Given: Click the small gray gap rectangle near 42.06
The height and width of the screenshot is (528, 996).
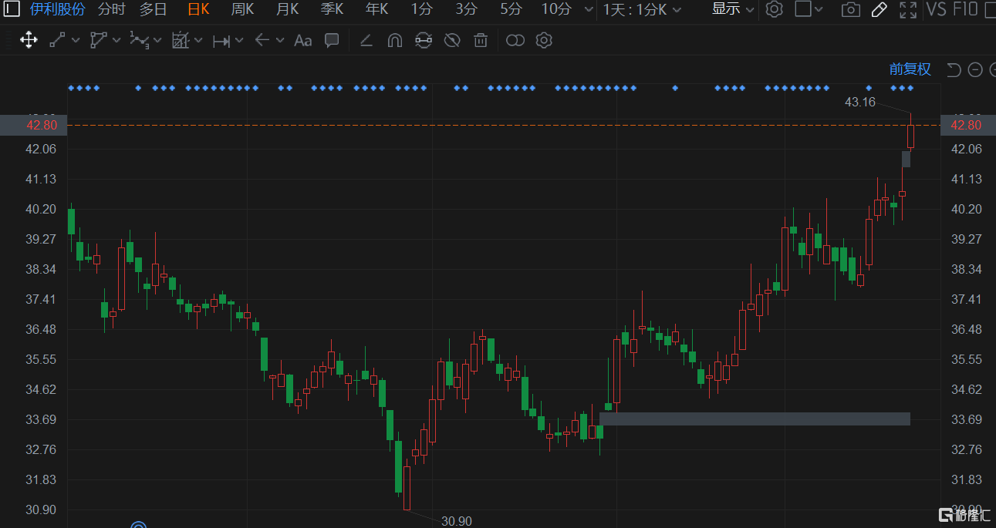Looking at the screenshot, I should click(906, 159).
